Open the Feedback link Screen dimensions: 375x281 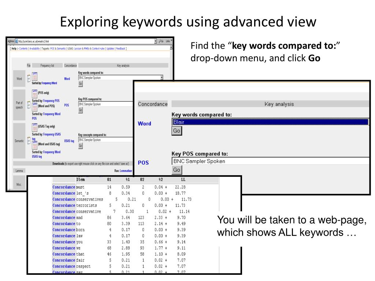121,49
